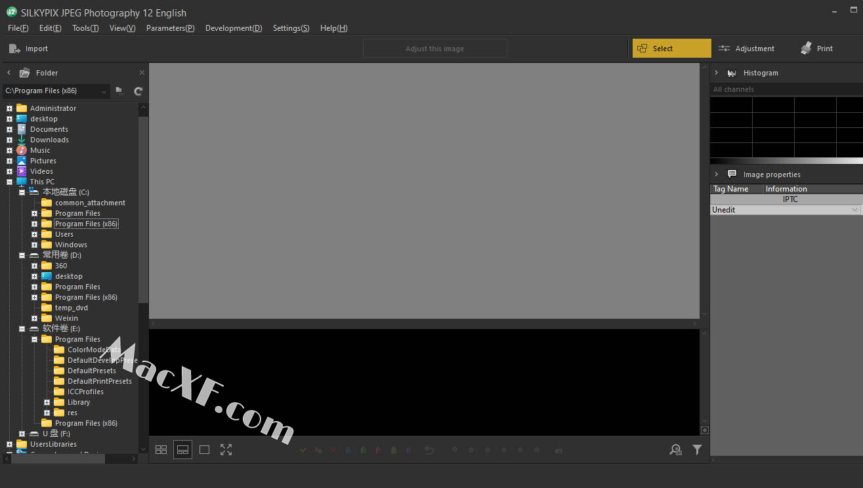Screen dimensions: 863x488
Task: Close the Folder panel
Action: [142, 73]
